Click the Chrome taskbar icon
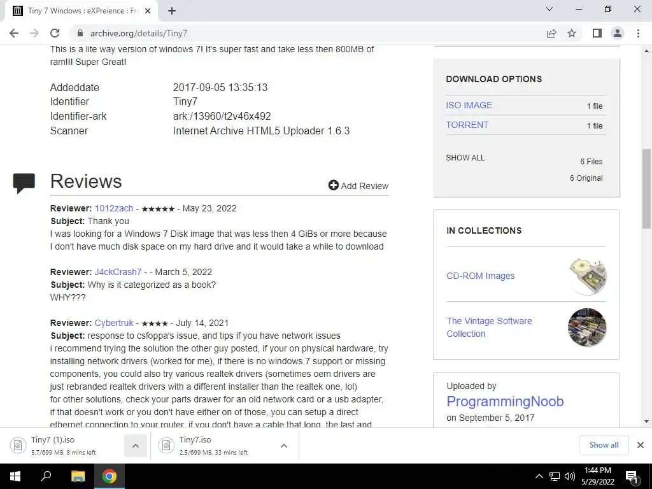 (110, 476)
